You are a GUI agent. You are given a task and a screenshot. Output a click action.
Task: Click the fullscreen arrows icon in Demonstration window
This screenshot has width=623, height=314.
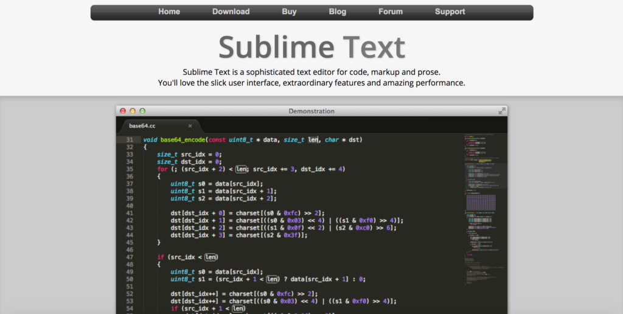pos(502,111)
